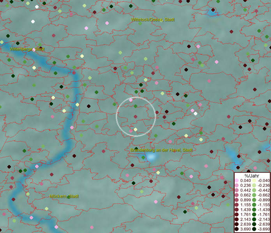
Task: Select pale yellow point inside white circle's lower part
Action: pyautogui.click(x=136, y=129)
